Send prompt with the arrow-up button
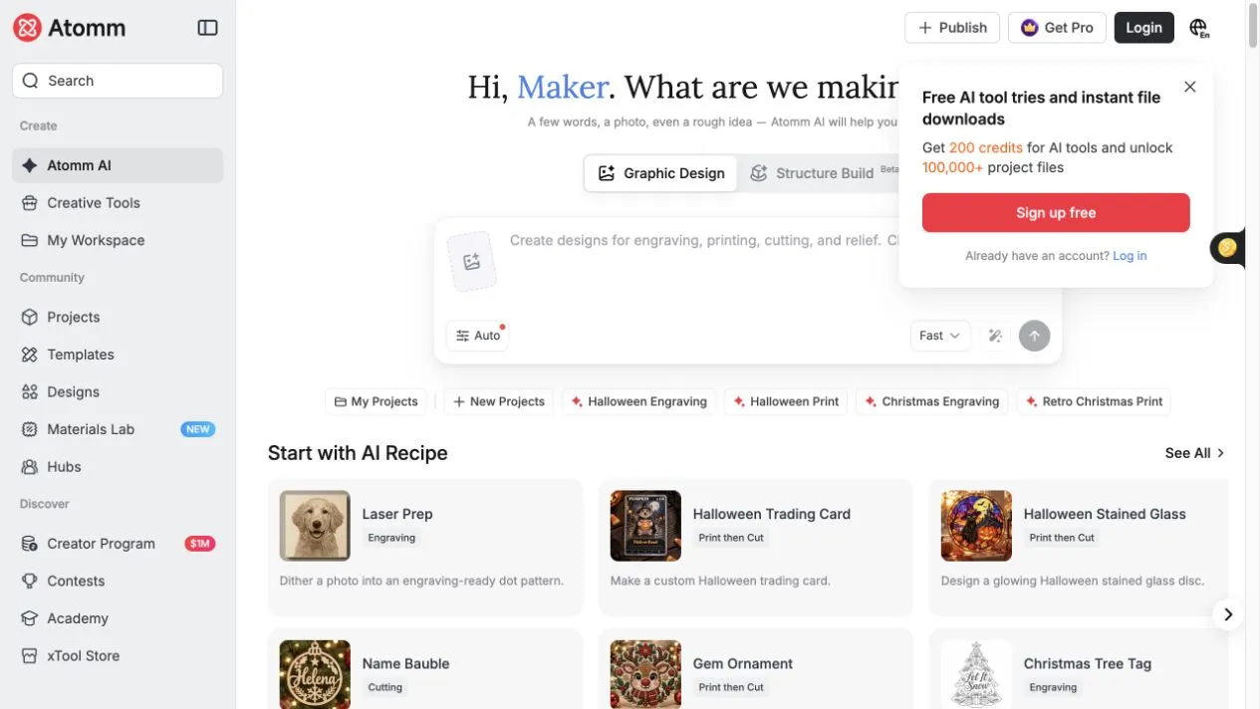The width and height of the screenshot is (1260, 709). [x=1034, y=336]
